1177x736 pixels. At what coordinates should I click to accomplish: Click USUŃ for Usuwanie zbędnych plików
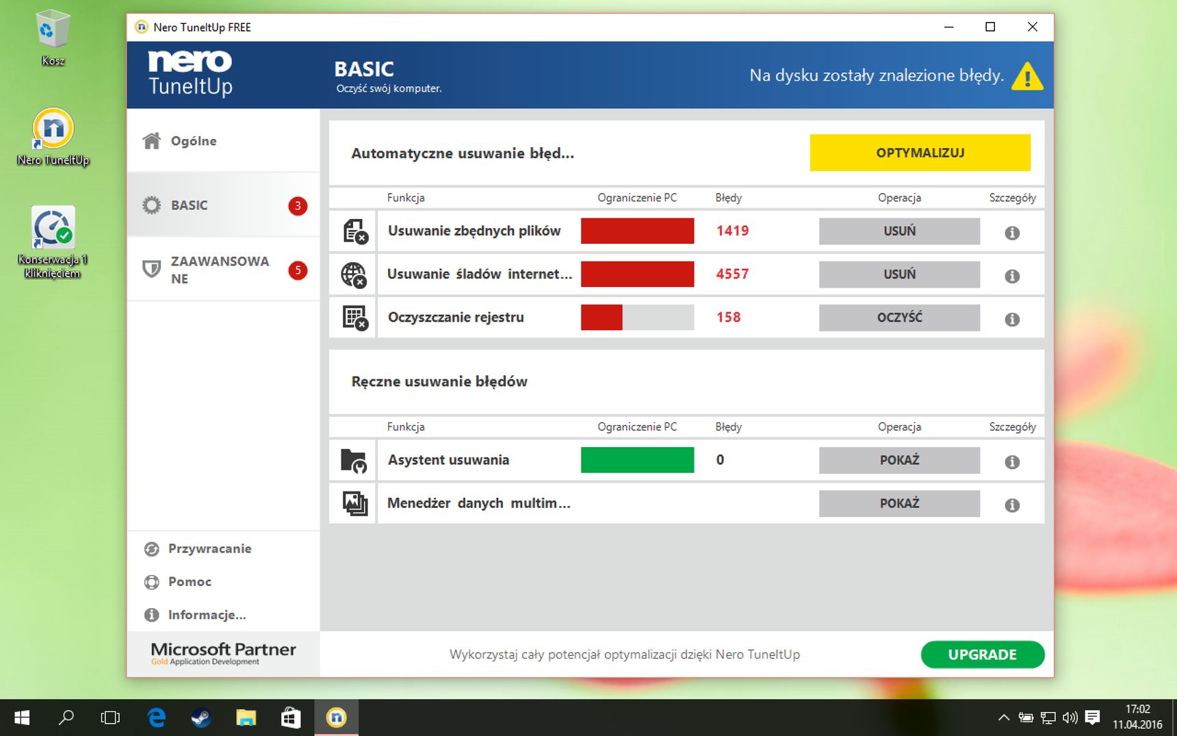(x=899, y=231)
